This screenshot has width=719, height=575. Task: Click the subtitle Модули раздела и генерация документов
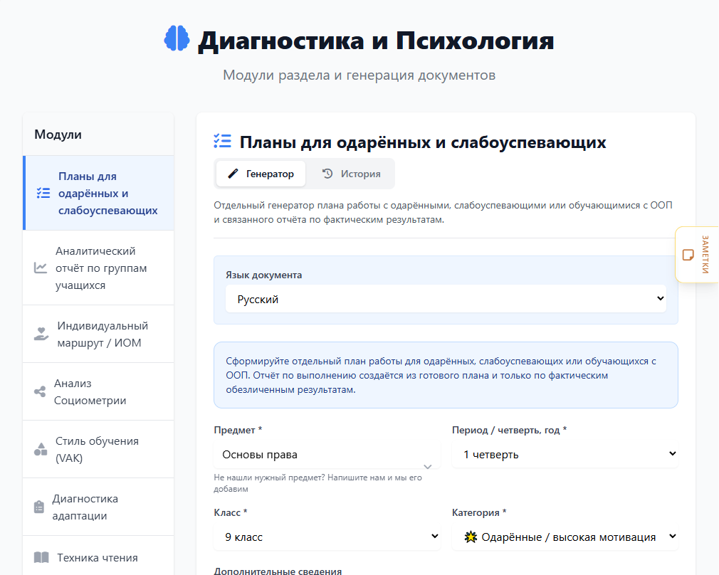coord(359,75)
